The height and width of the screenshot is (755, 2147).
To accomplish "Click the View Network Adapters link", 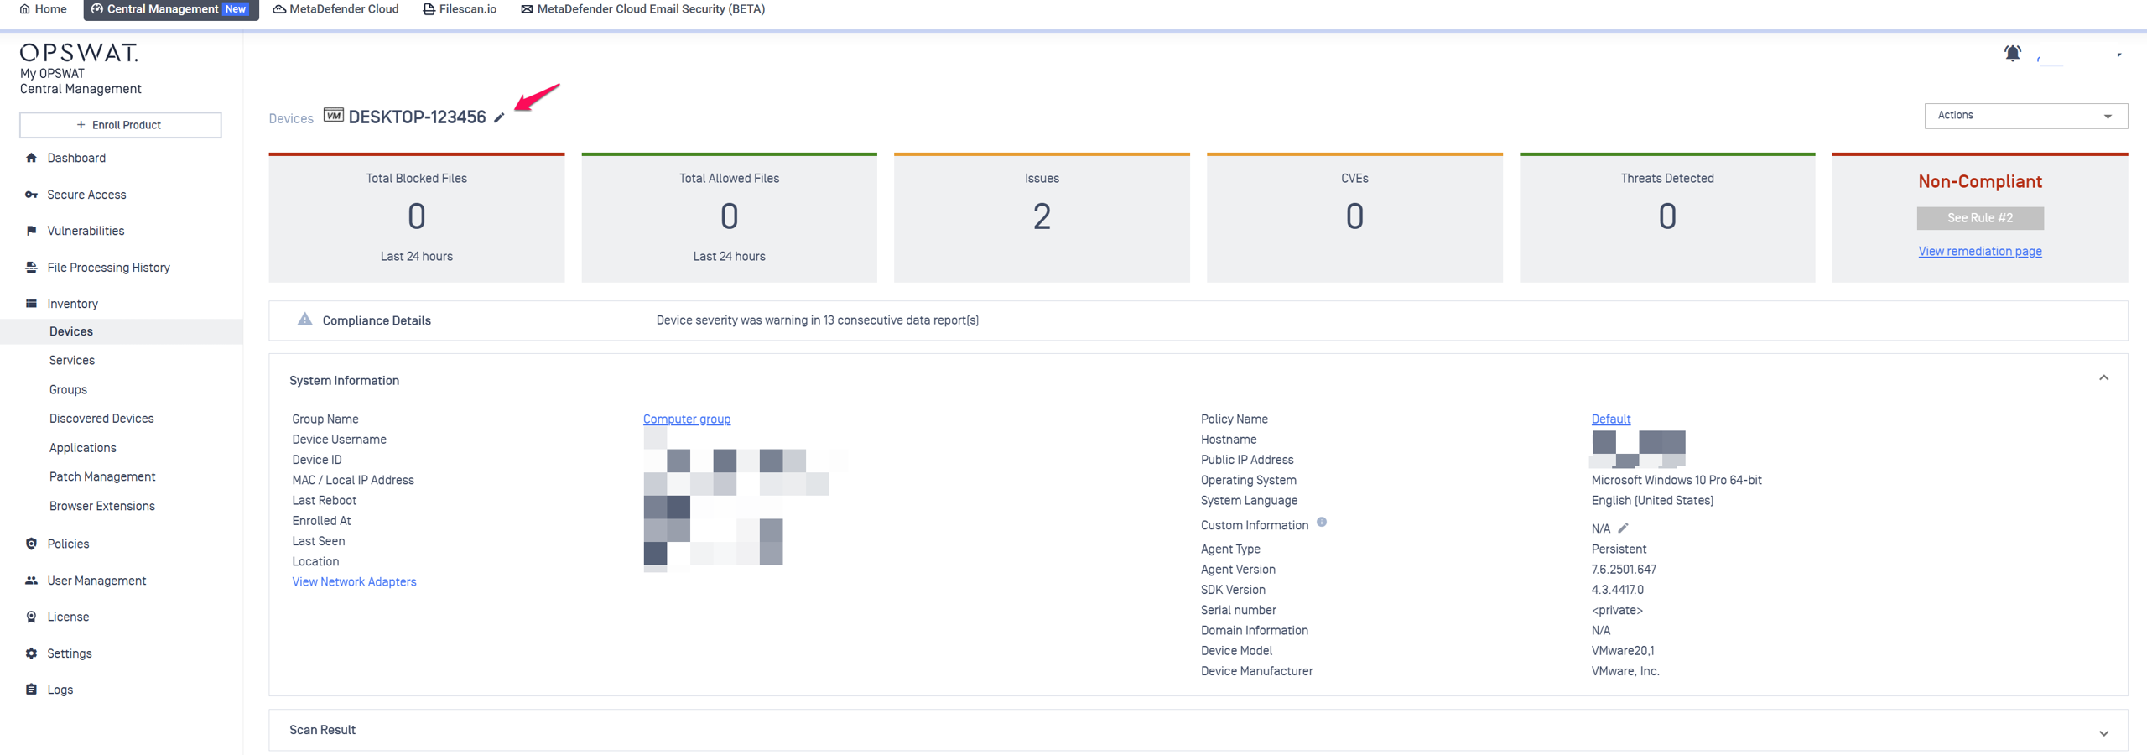I will point(354,582).
